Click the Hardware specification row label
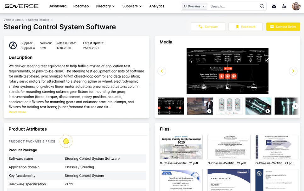Screen dimensions: 304x191 click(x=27, y=184)
